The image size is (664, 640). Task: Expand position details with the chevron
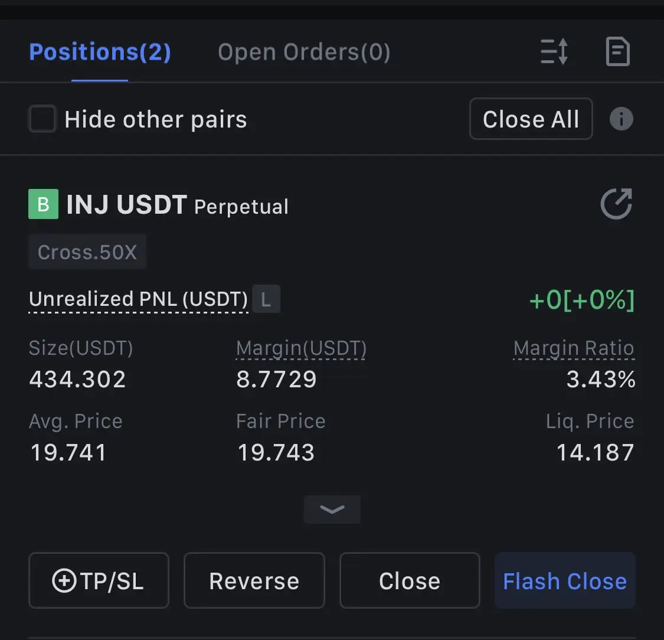[x=332, y=510]
